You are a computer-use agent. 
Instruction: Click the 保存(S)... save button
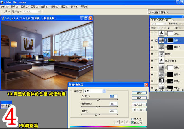pos(139,110)
